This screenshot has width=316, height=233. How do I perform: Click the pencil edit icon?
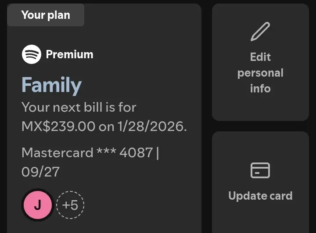click(260, 32)
